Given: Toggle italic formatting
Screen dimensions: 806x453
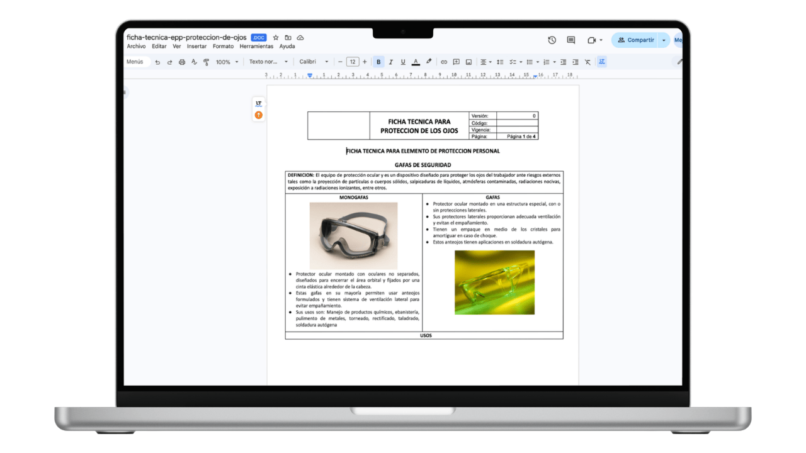Looking at the screenshot, I should click(x=390, y=62).
